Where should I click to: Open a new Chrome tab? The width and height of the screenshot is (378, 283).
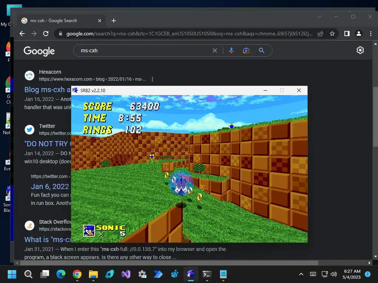point(114,21)
